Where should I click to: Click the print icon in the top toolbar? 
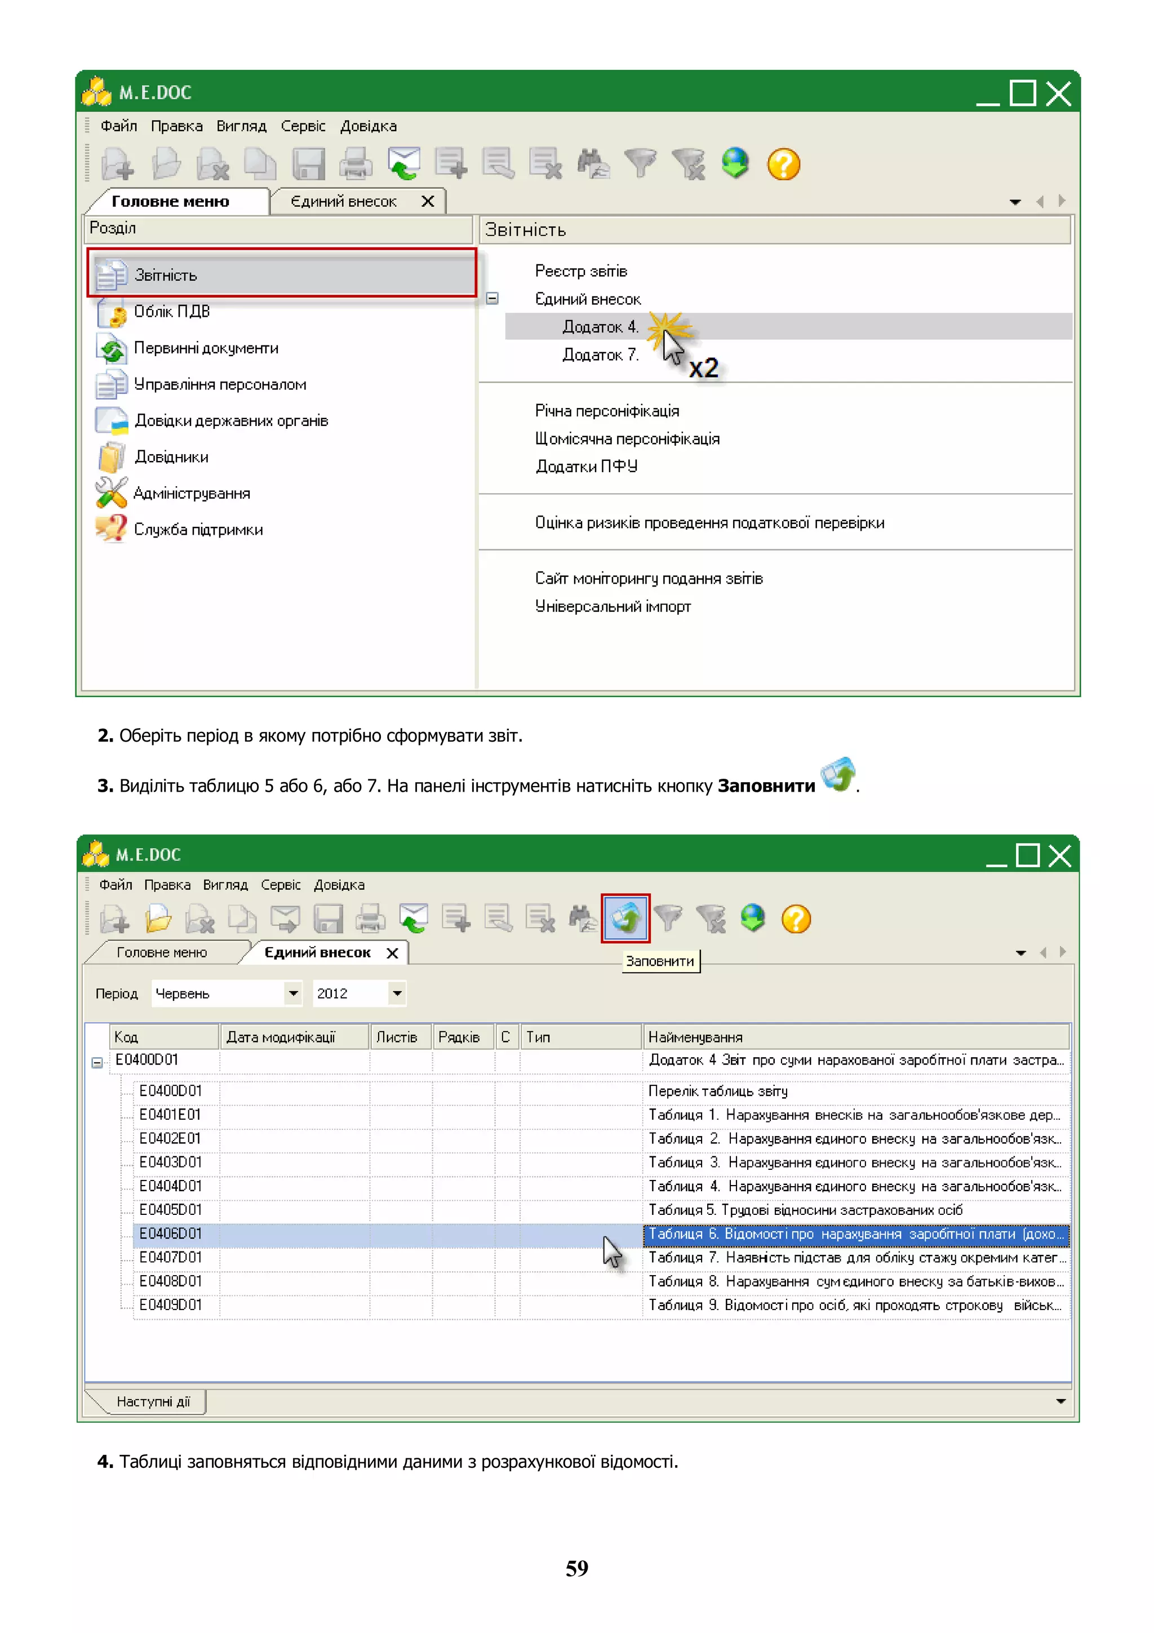355,165
